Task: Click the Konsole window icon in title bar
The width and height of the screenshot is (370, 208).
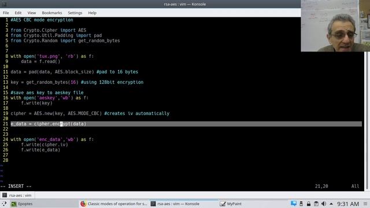Action: tap(4, 4)
